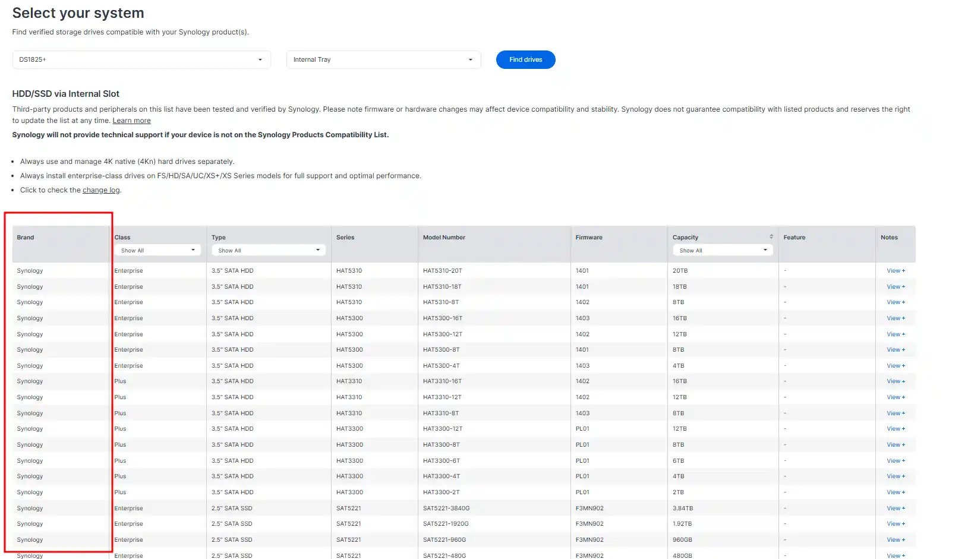The height and width of the screenshot is (559, 971).
Task: Expand the Type Show All filter
Action: pyautogui.click(x=269, y=250)
